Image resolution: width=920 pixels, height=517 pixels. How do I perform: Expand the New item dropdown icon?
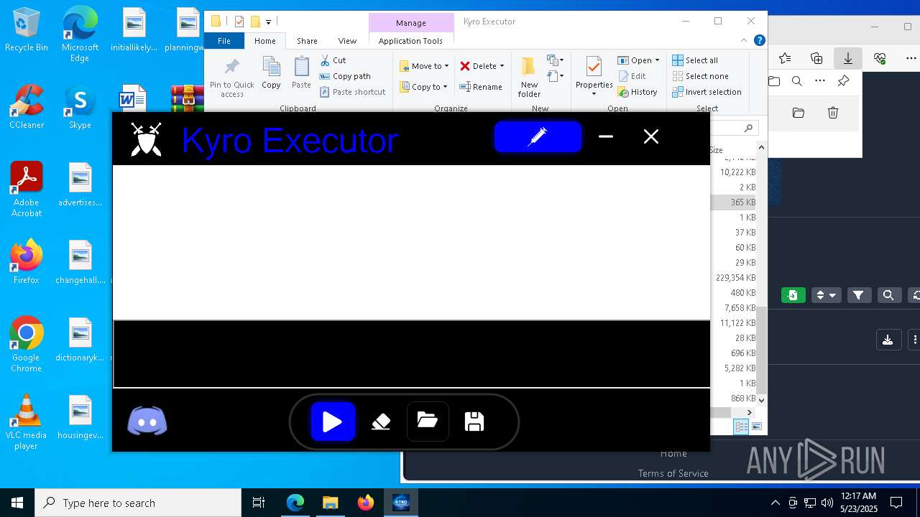(x=555, y=60)
